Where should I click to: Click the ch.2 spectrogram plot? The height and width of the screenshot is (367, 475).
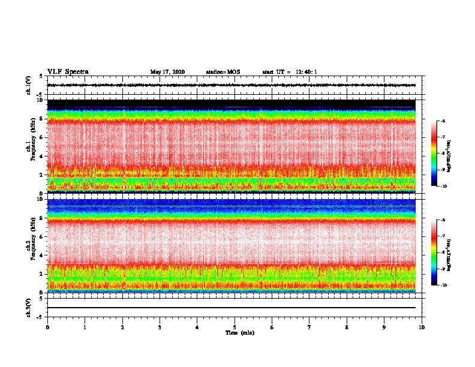[x=232, y=246]
